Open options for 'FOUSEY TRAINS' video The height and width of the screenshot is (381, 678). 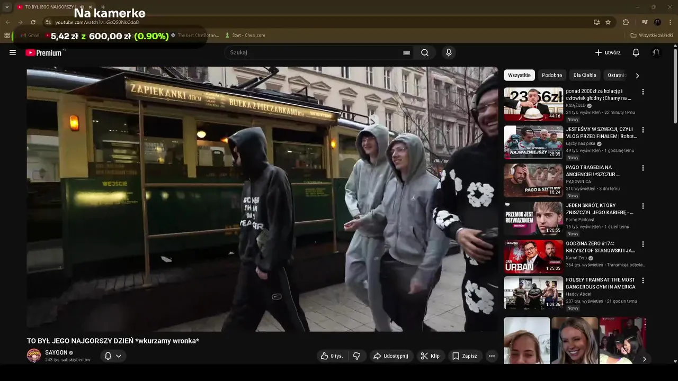pos(643,280)
